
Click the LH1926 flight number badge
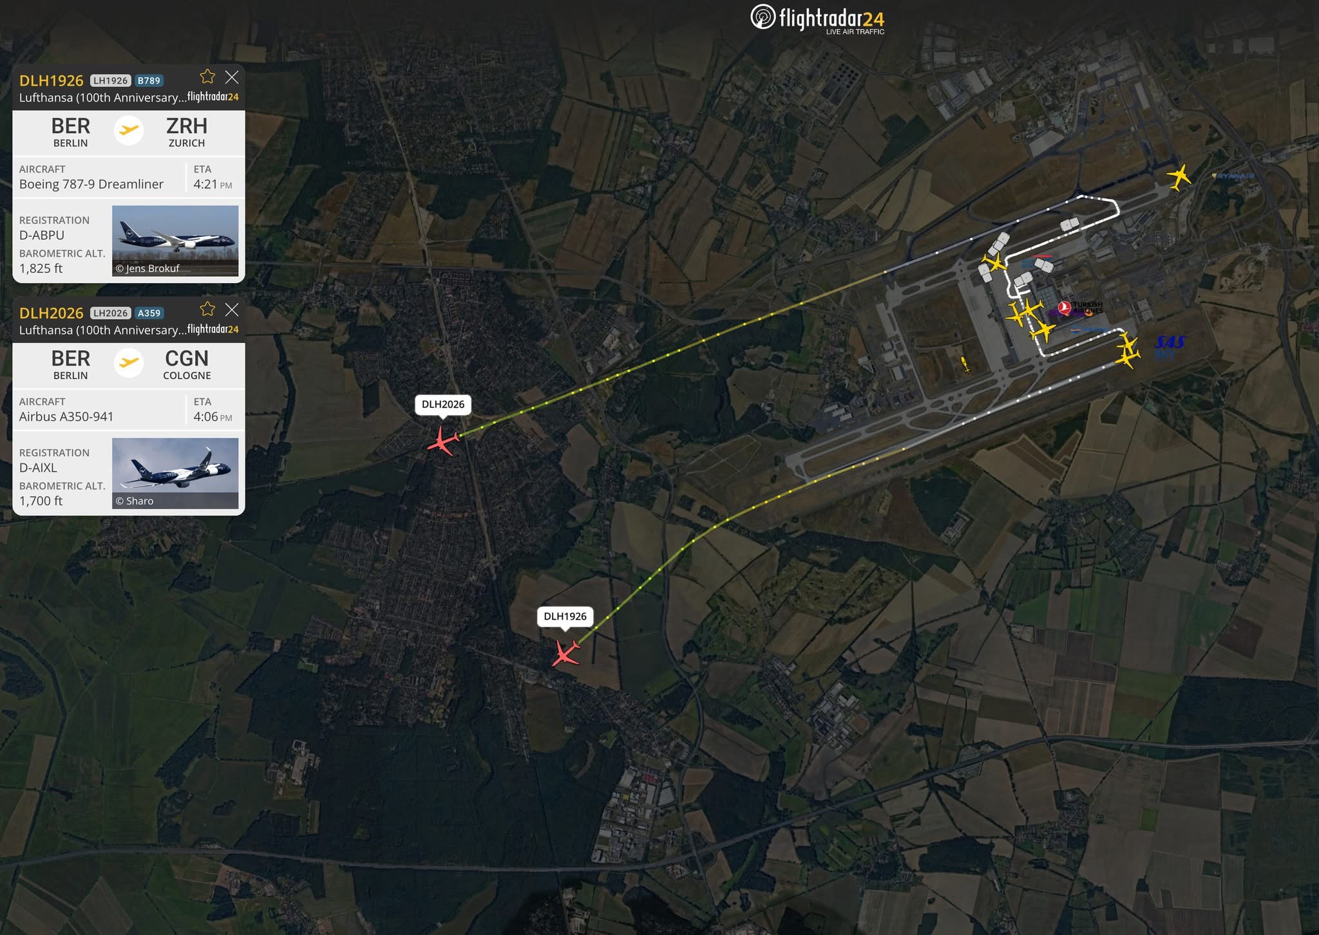111,80
